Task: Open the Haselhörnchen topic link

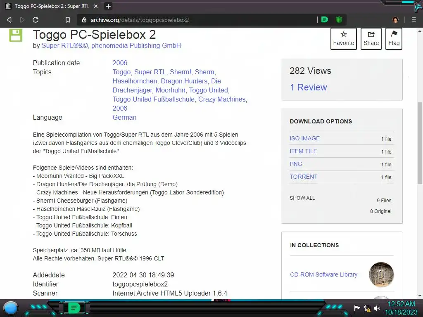Action: 135,81
